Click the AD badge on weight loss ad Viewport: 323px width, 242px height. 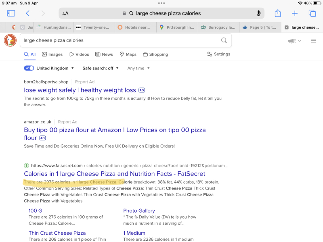tap(142, 90)
